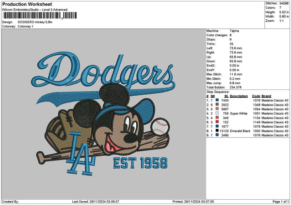
Task: Click the Page 1 of 1 indicator
Action: click(281, 202)
